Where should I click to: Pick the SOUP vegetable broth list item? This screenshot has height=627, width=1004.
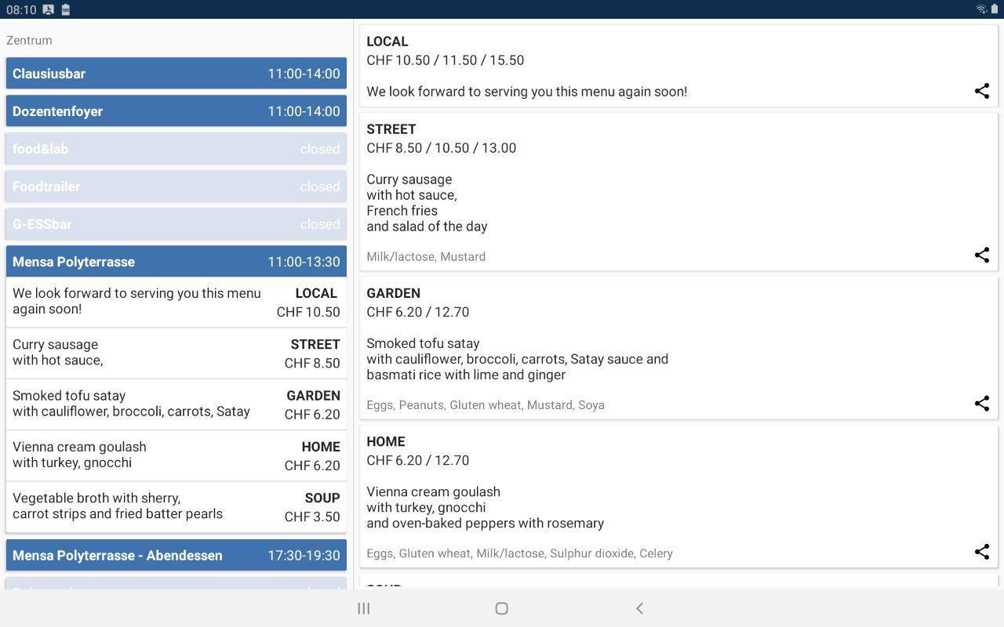tap(176, 507)
